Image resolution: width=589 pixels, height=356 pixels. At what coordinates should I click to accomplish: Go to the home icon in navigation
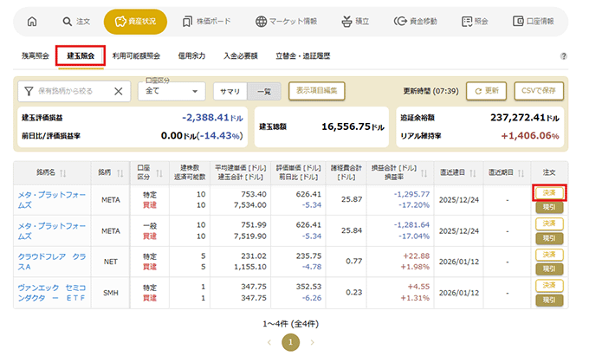coord(32,22)
